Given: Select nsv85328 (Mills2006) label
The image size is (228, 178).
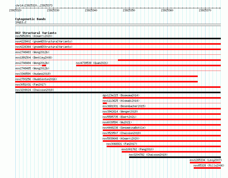Looking at the screenshot, I should point(209,165).
